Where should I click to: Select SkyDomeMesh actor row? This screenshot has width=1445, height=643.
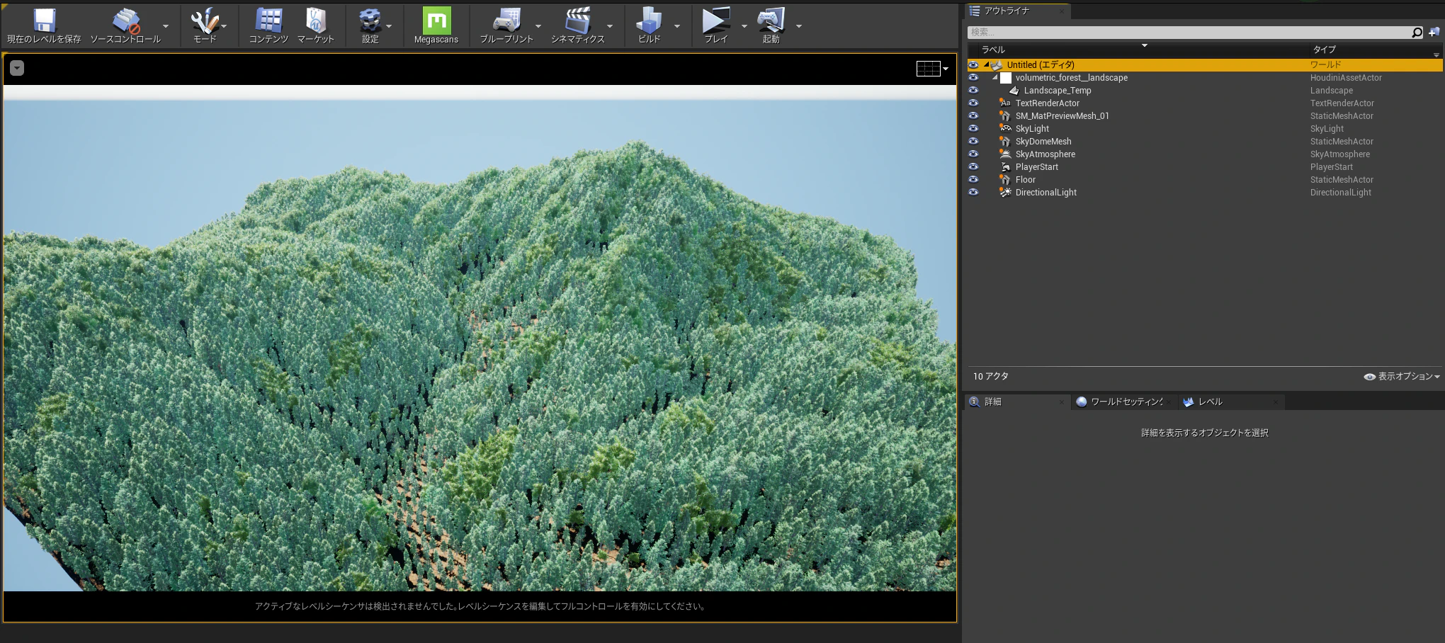(1204, 142)
